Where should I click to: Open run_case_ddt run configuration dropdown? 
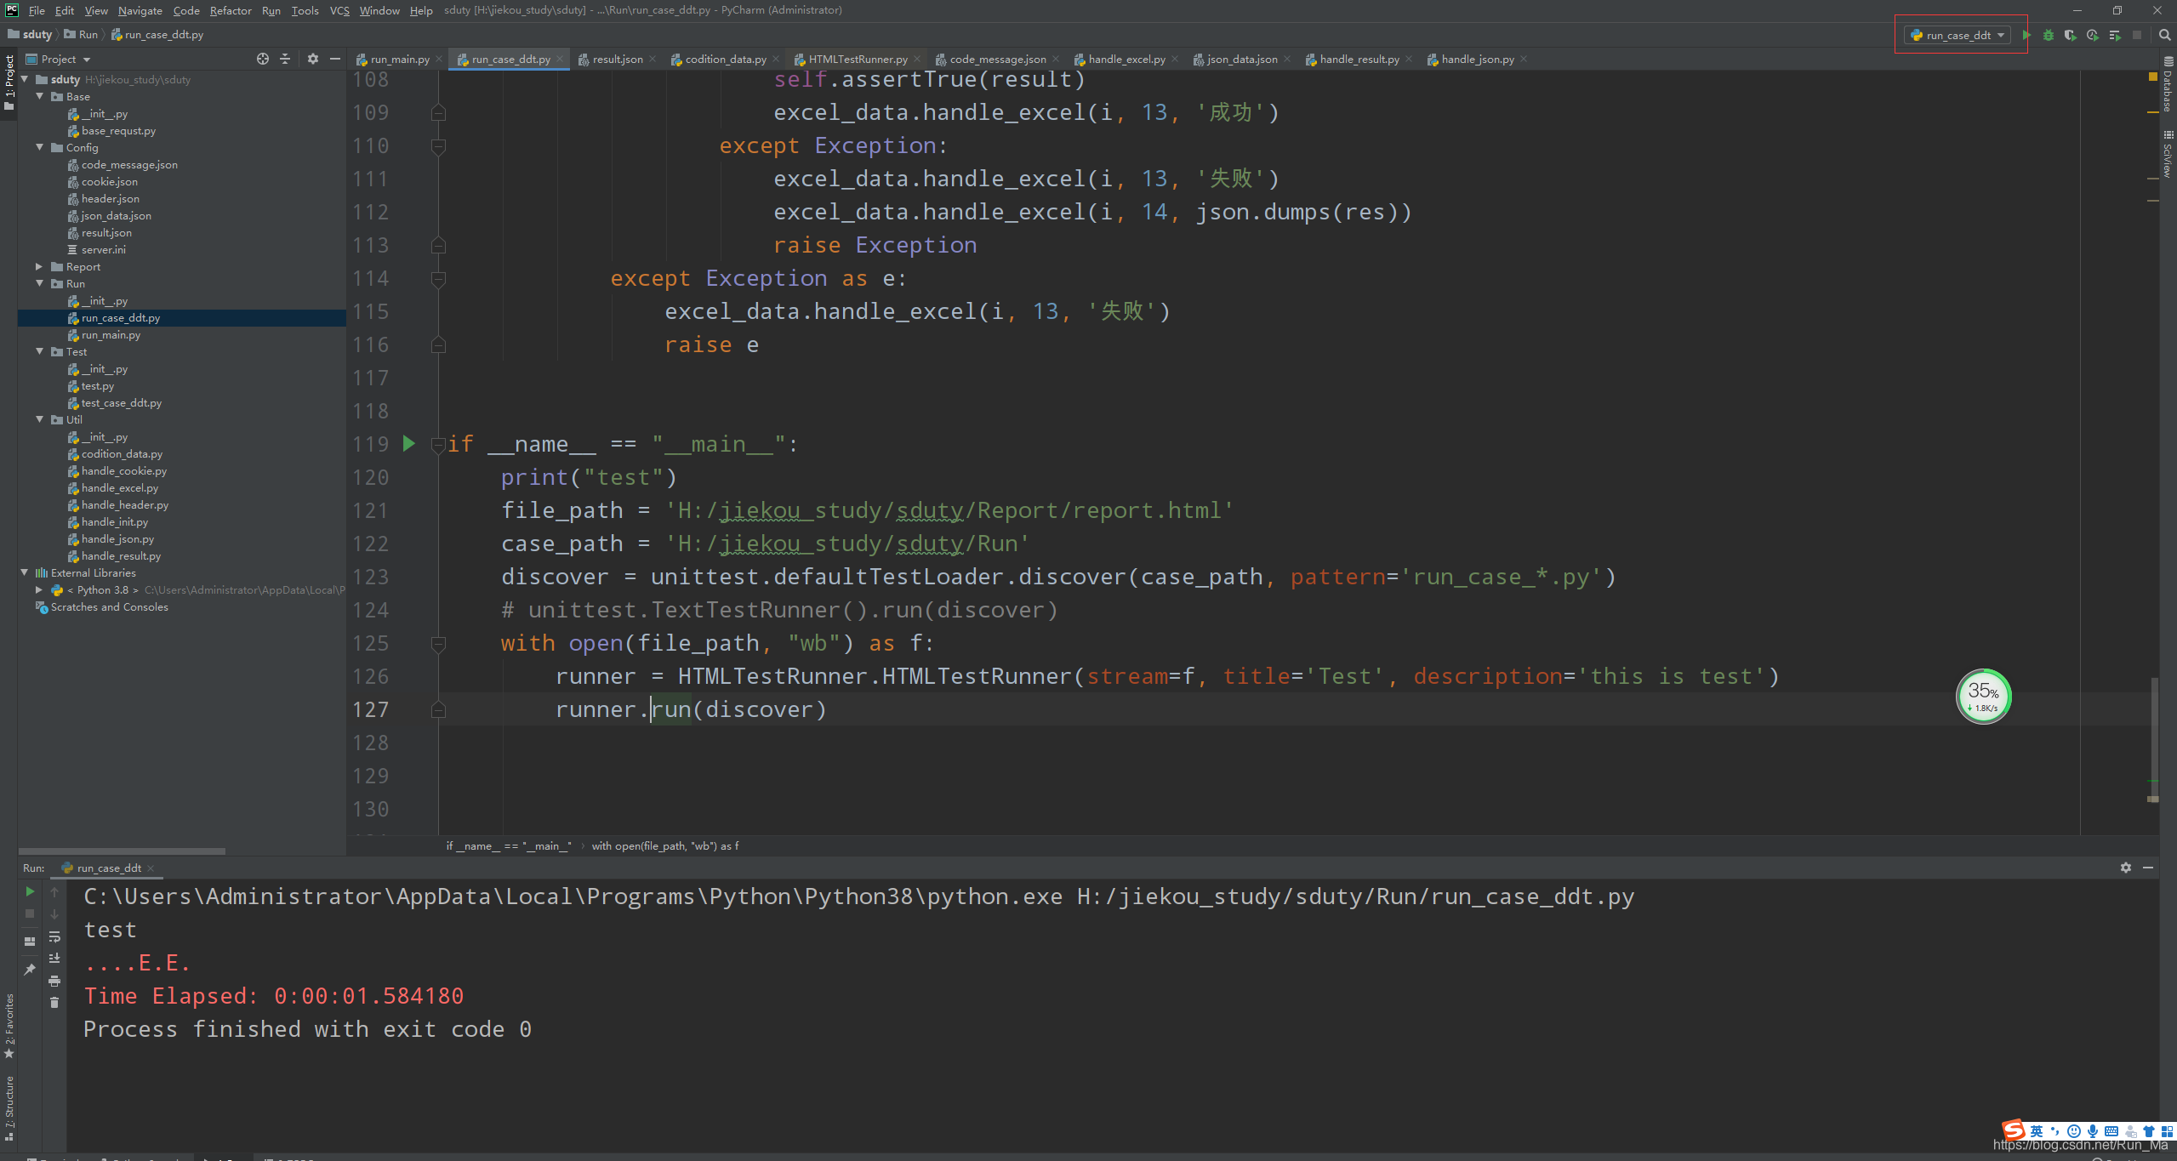[x=1958, y=35]
